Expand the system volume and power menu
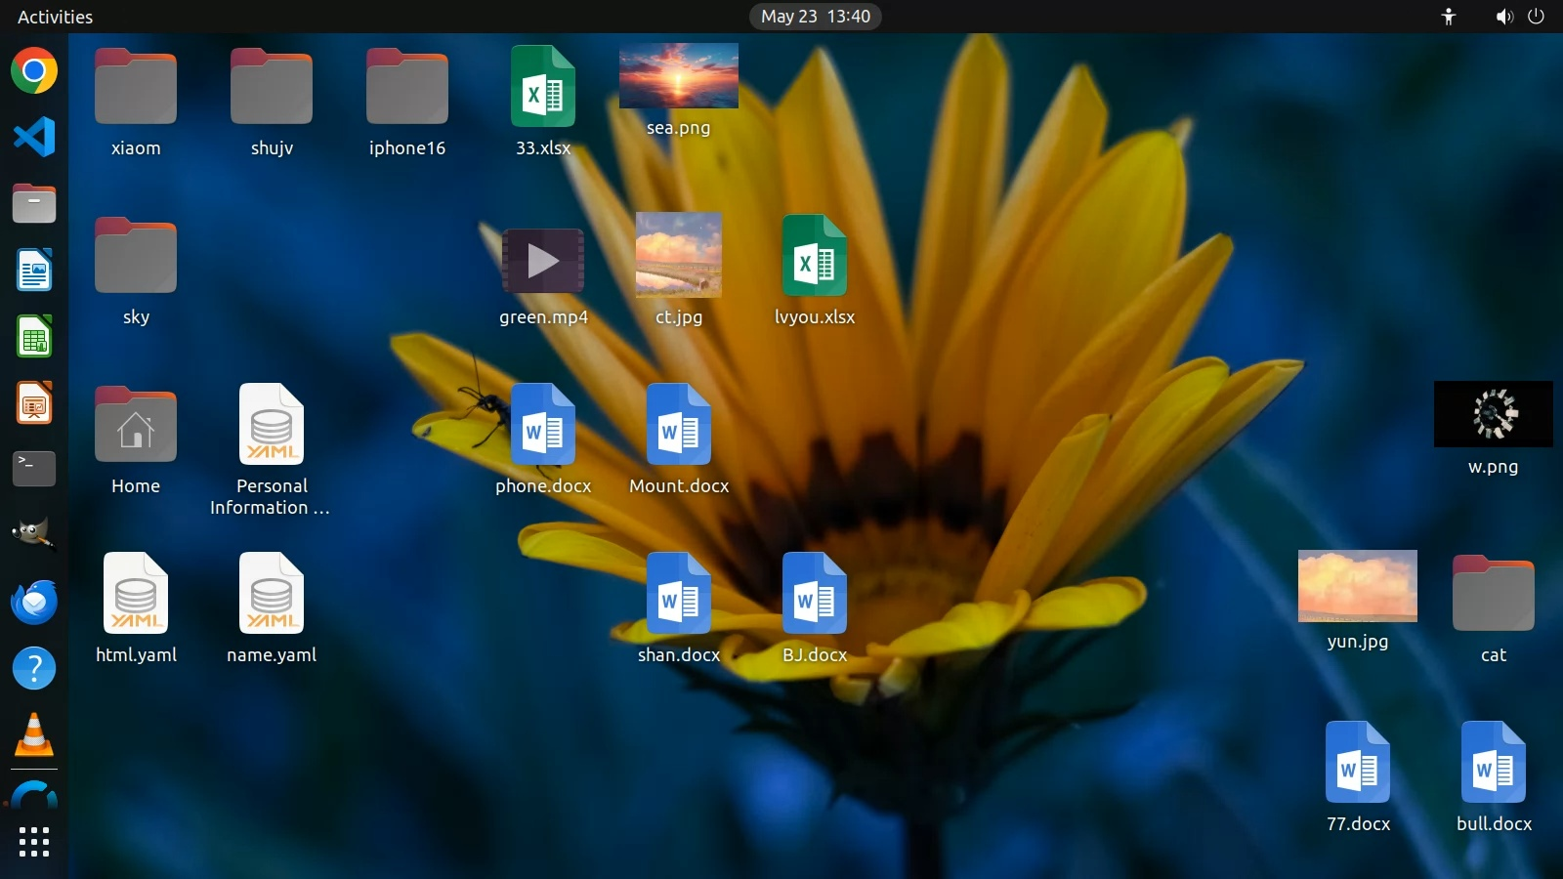 1519,17
